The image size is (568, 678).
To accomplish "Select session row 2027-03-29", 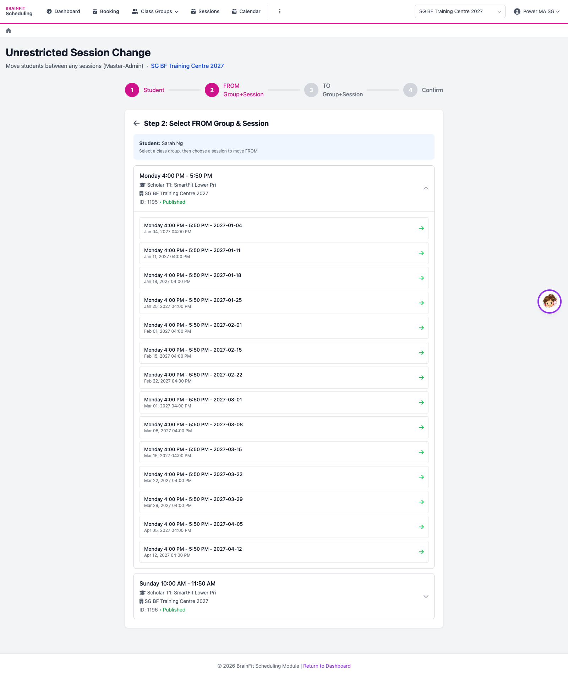I will click(284, 502).
